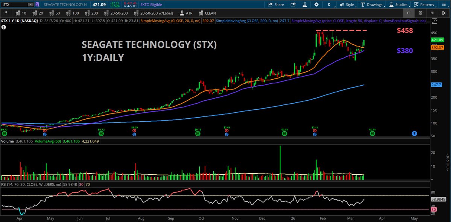Click the price-axis scale icon at top right
Viewport: 451px width, 222px height.
434,21
